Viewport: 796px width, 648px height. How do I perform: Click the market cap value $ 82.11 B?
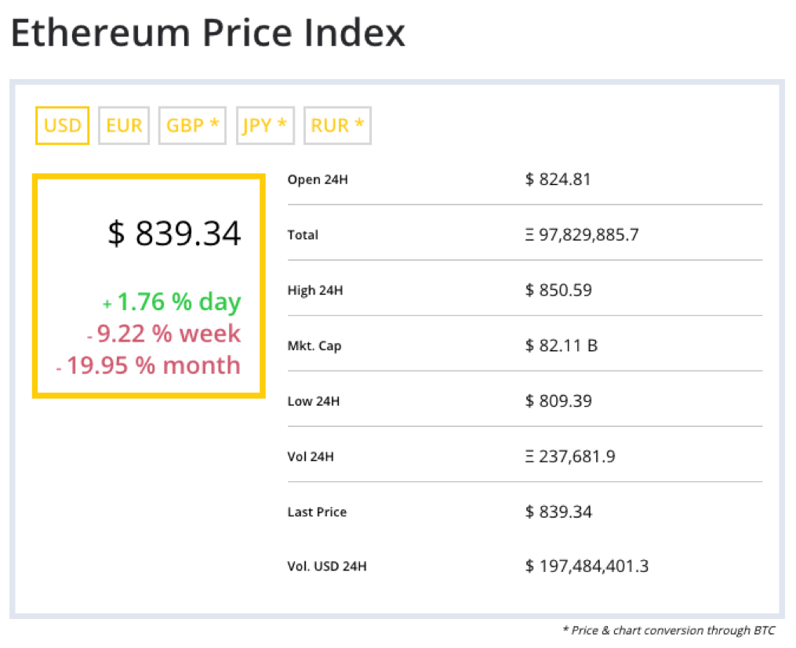[x=562, y=346]
